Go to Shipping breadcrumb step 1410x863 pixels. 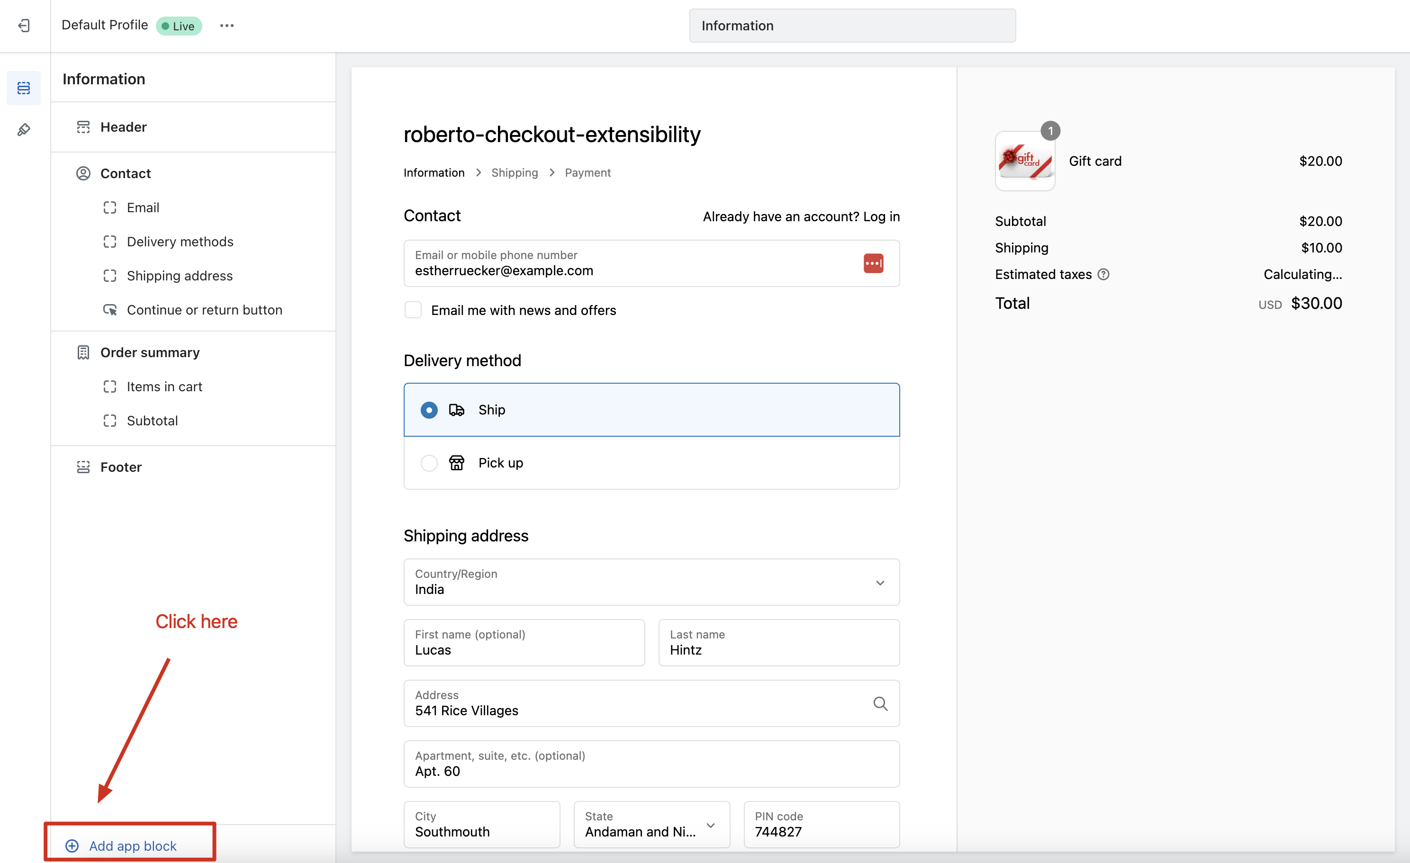(514, 173)
